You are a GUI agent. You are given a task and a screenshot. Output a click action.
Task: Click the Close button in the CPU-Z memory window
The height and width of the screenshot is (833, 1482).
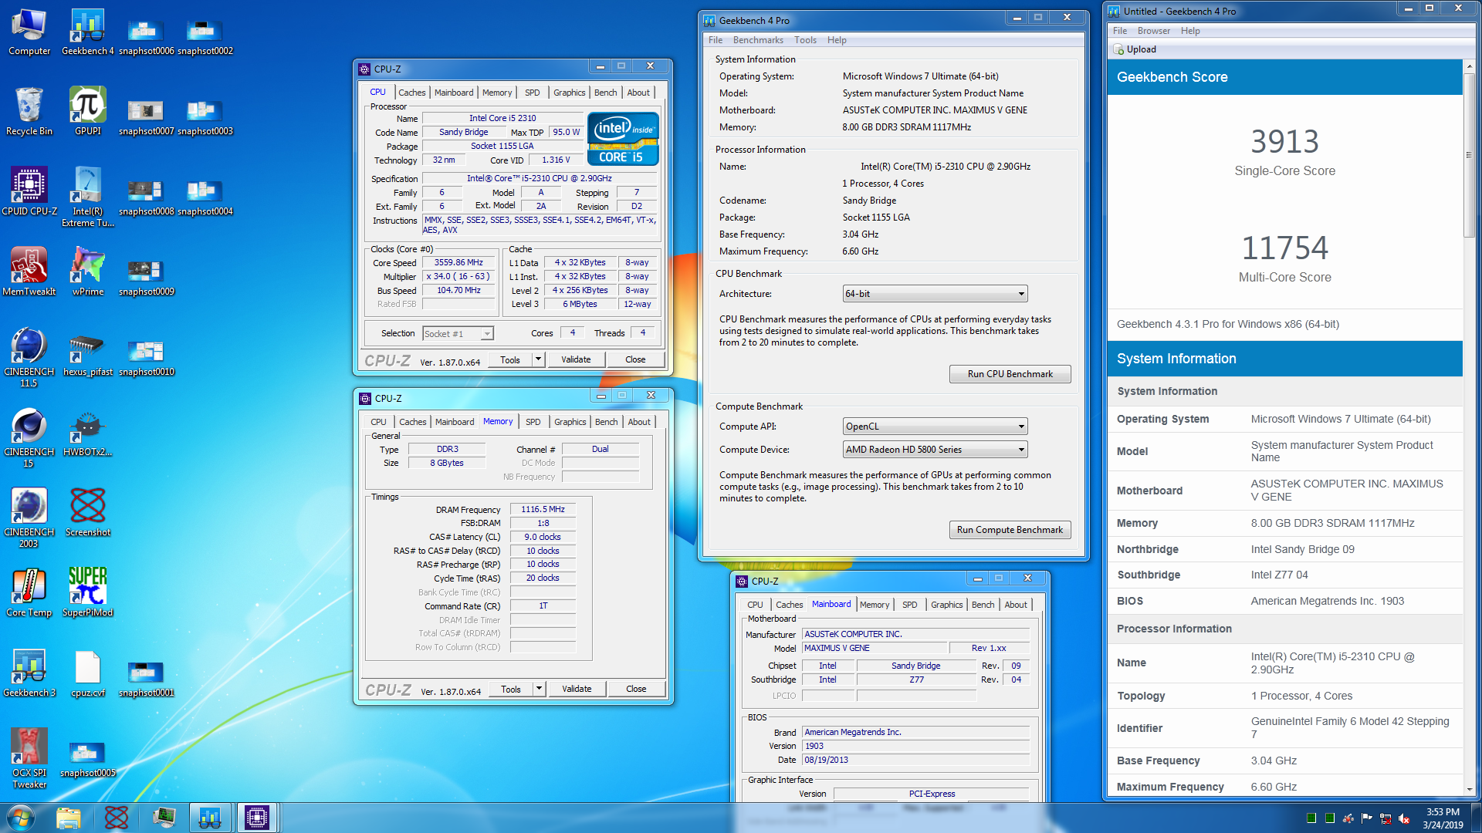(636, 689)
